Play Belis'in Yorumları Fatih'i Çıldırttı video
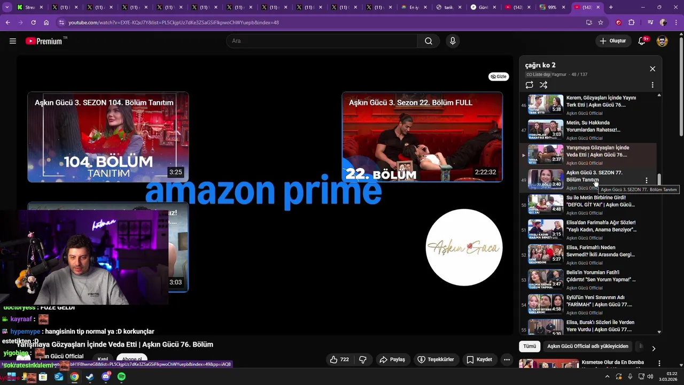This screenshot has height=385, width=684. click(x=589, y=280)
